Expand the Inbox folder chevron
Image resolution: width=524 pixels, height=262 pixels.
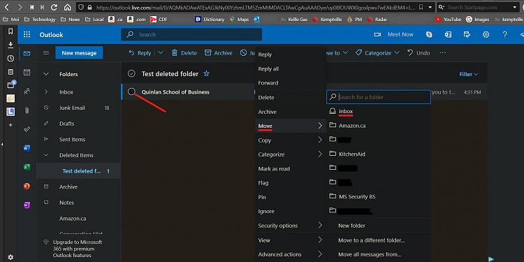46,92
